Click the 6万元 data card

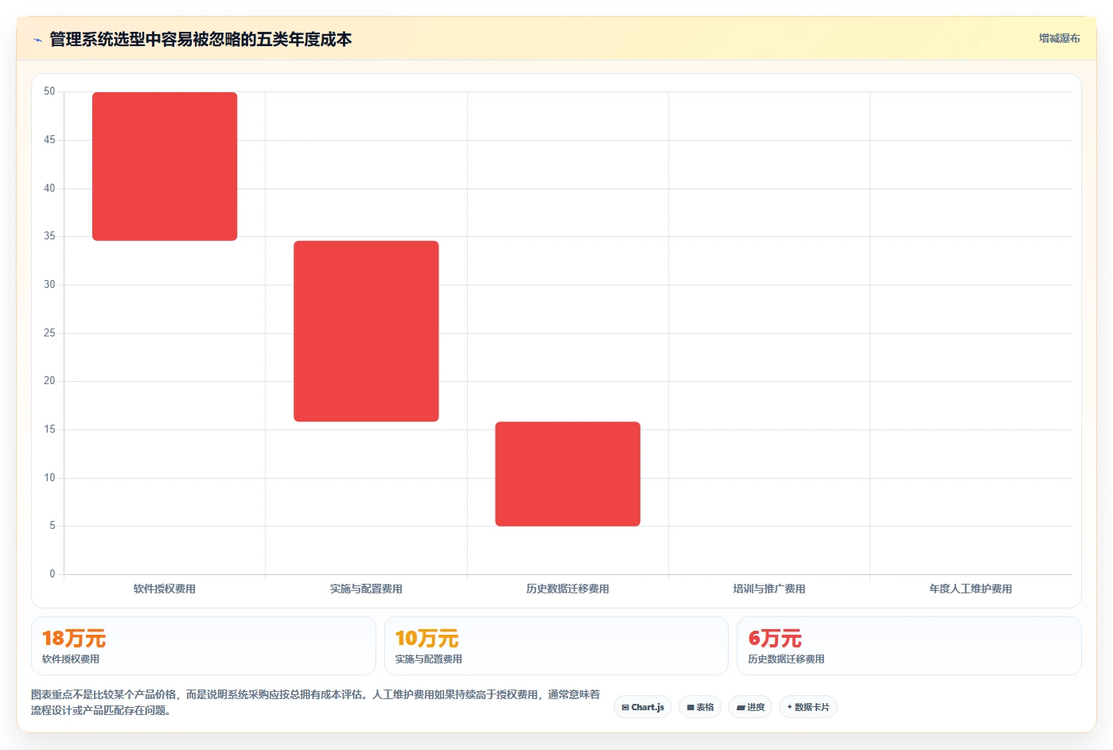click(909, 646)
